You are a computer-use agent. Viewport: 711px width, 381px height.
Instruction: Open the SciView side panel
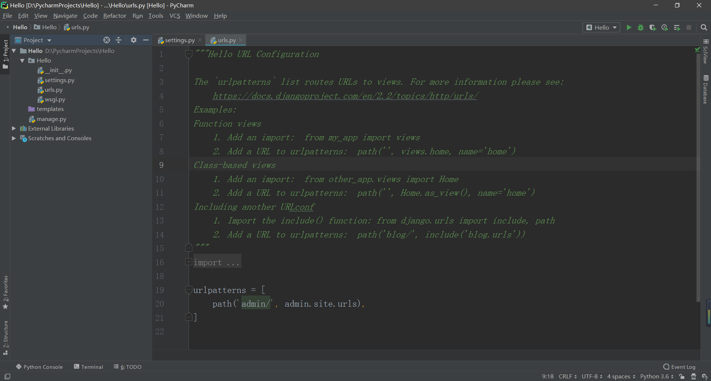[x=706, y=52]
